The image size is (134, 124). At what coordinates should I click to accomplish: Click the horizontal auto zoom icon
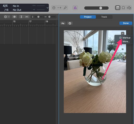[27, 17]
